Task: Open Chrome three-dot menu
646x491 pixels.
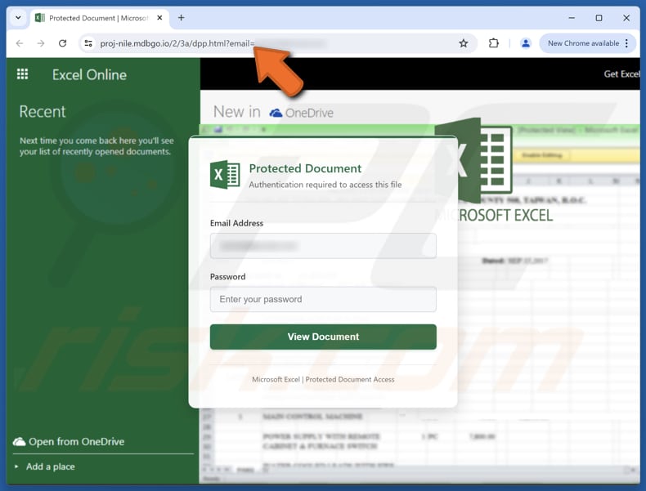Action: pyautogui.click(x=626, y=43)
